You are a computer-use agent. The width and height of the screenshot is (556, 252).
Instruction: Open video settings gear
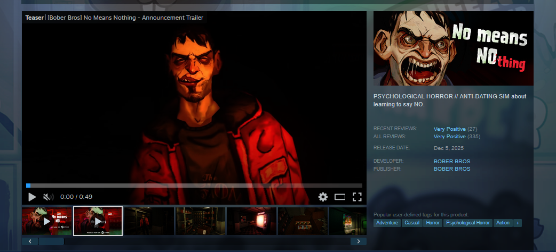coord(323,197)
